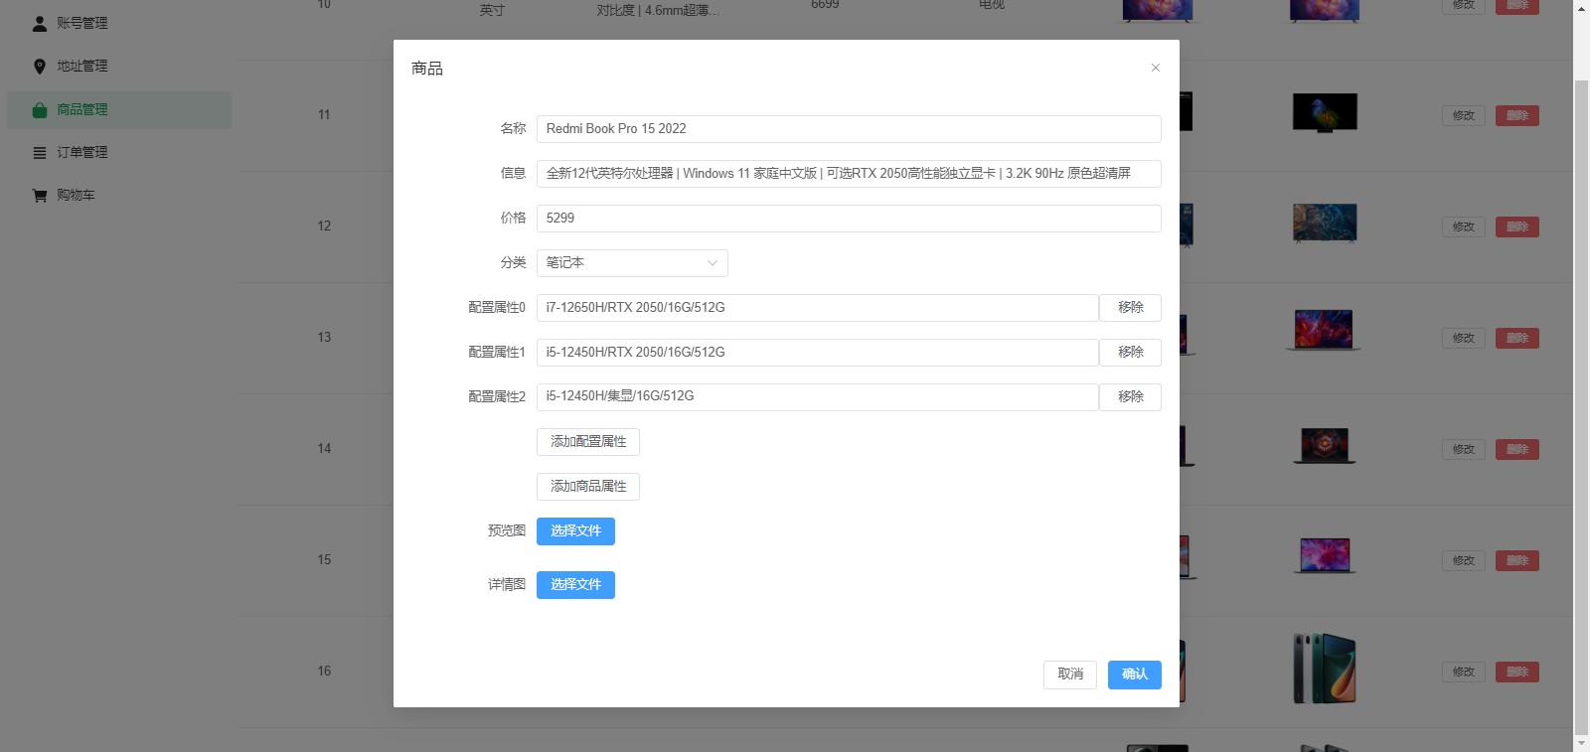The image size is (1590, 752).
Task: Open the laptop thumbnail in row 15
Action: click(x=1325, y=556)
